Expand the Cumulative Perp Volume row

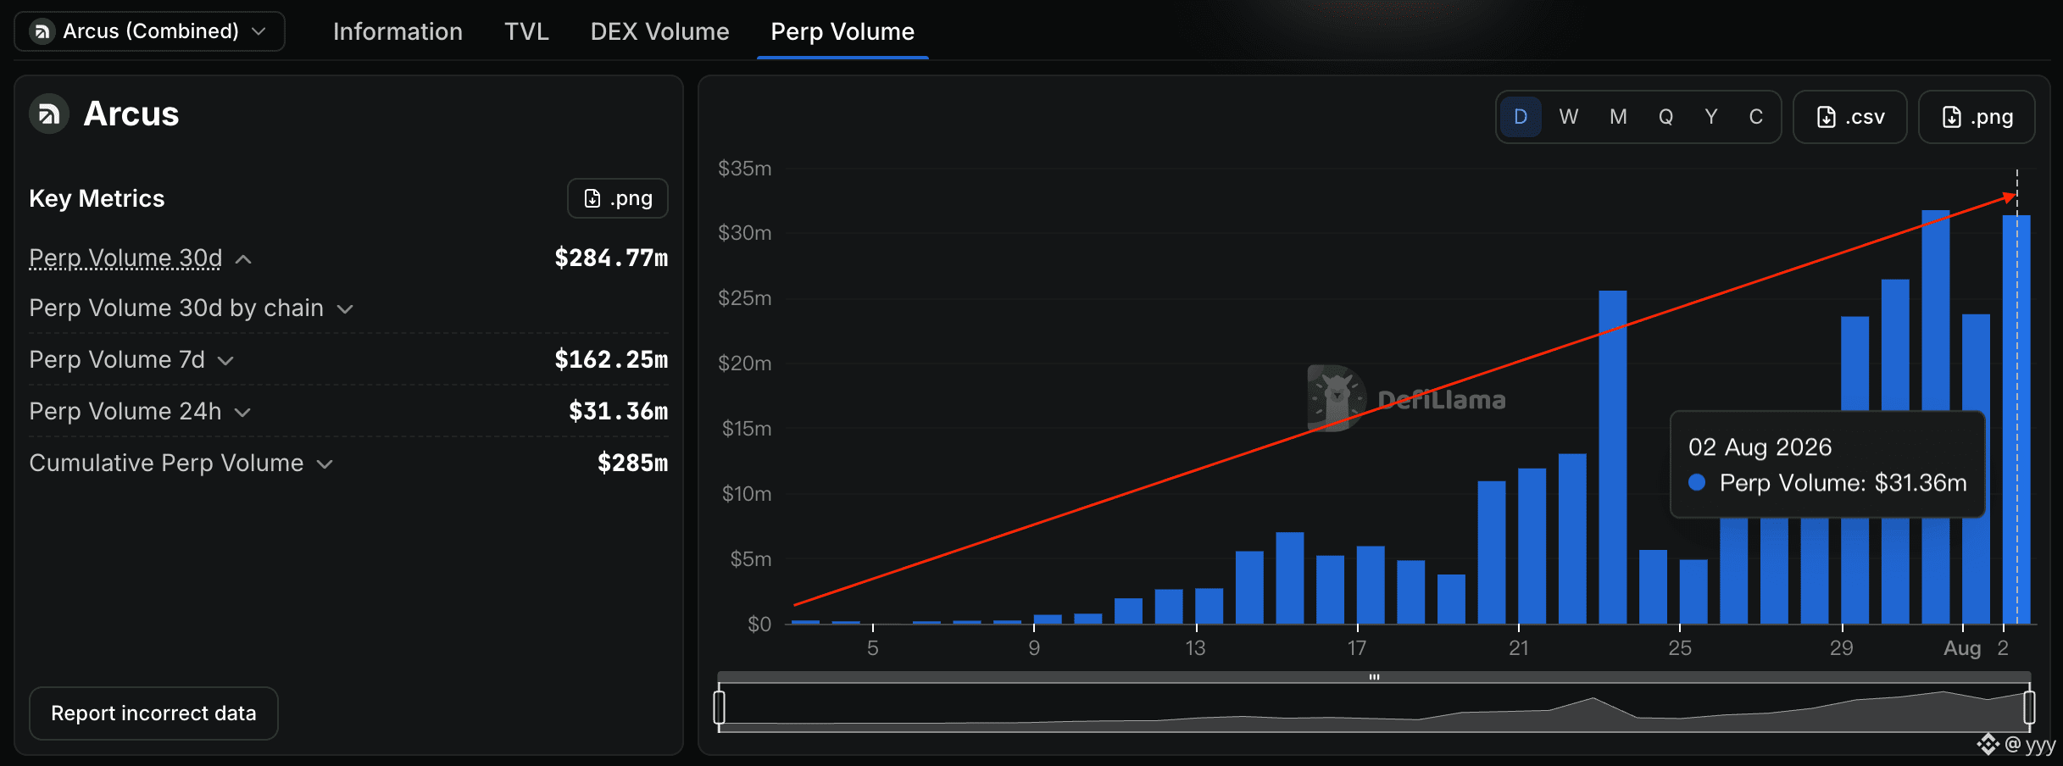coord(325,464)
